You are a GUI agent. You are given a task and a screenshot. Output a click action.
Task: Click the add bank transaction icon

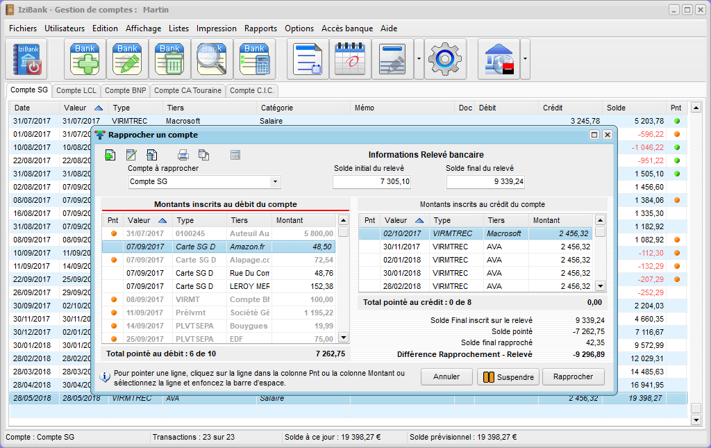pyautogui.click(x=85, y=59)
